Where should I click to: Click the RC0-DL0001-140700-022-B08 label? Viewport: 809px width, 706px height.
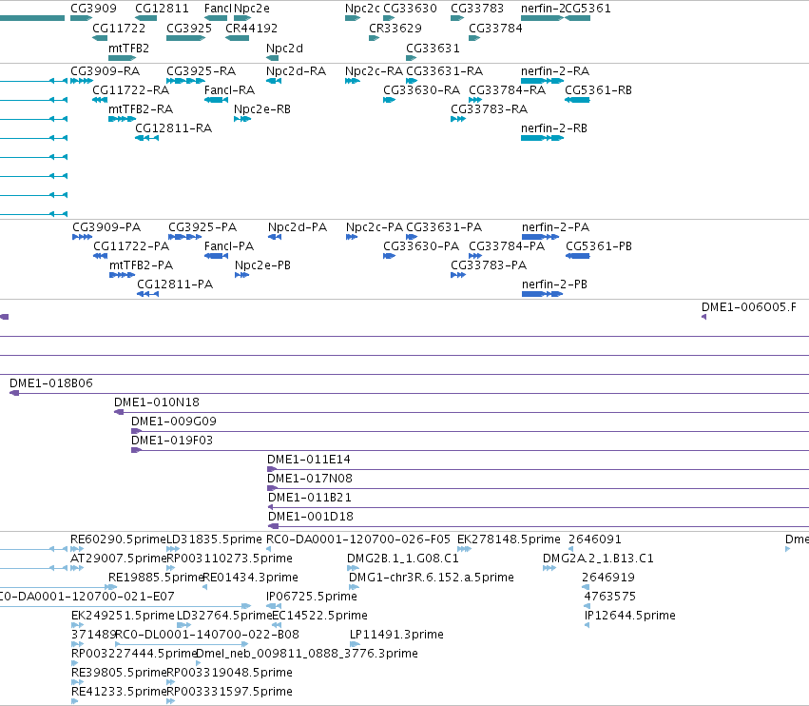[207, 636]
